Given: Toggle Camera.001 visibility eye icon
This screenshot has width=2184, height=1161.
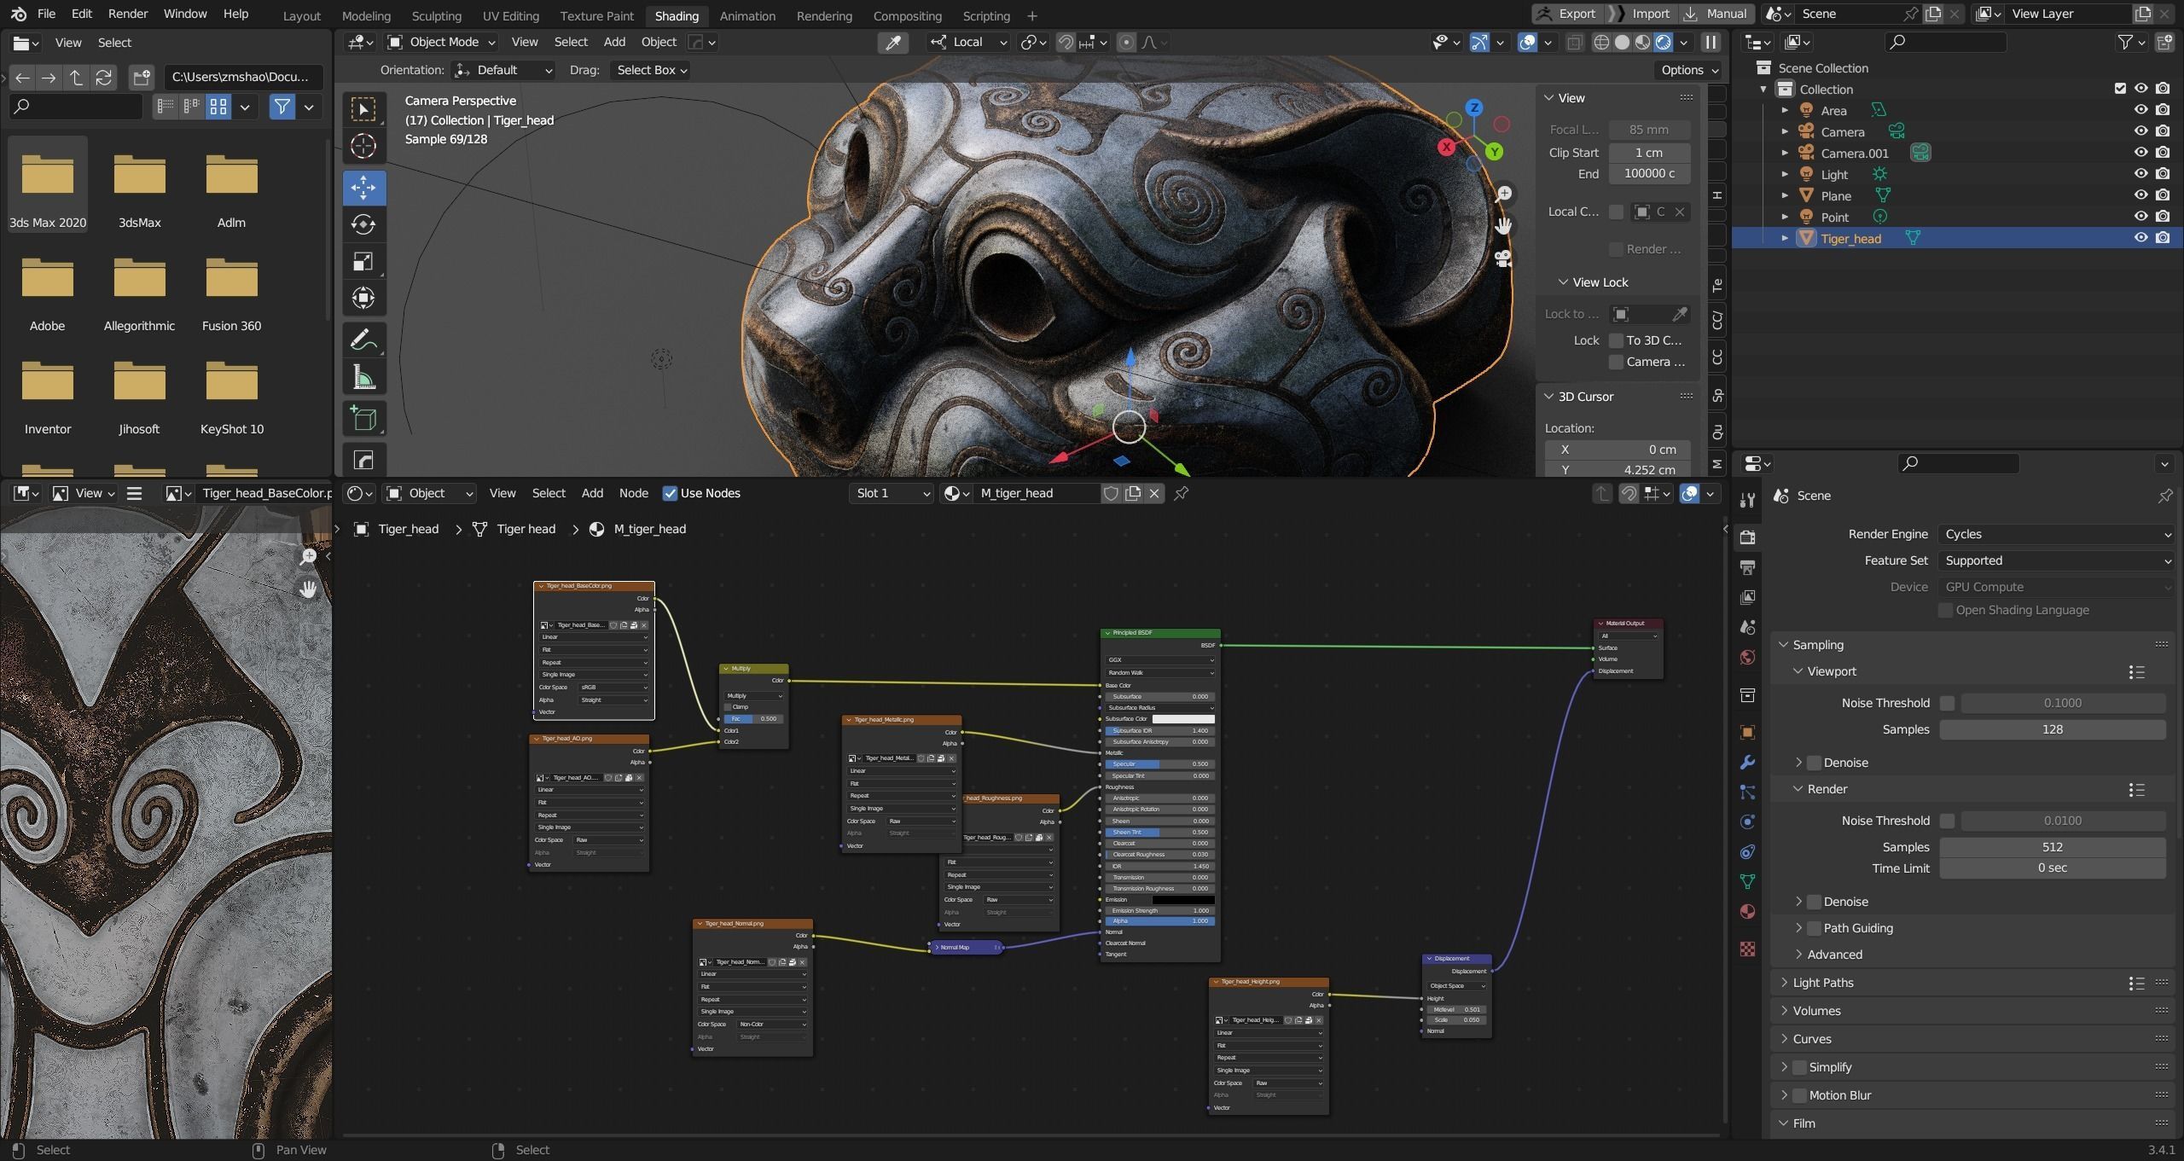Looking at the screenshot, I should pos(2140,153).
